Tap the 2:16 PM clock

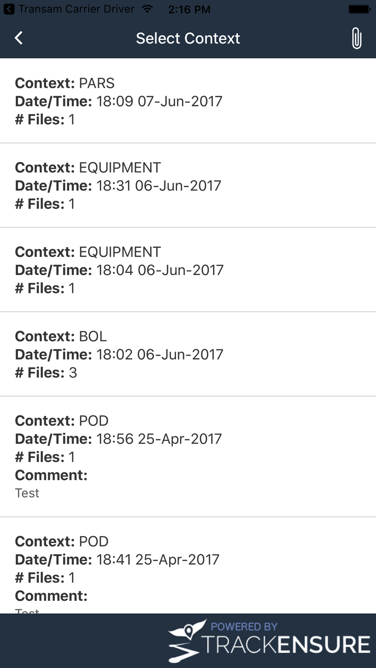tap(189, 9)
